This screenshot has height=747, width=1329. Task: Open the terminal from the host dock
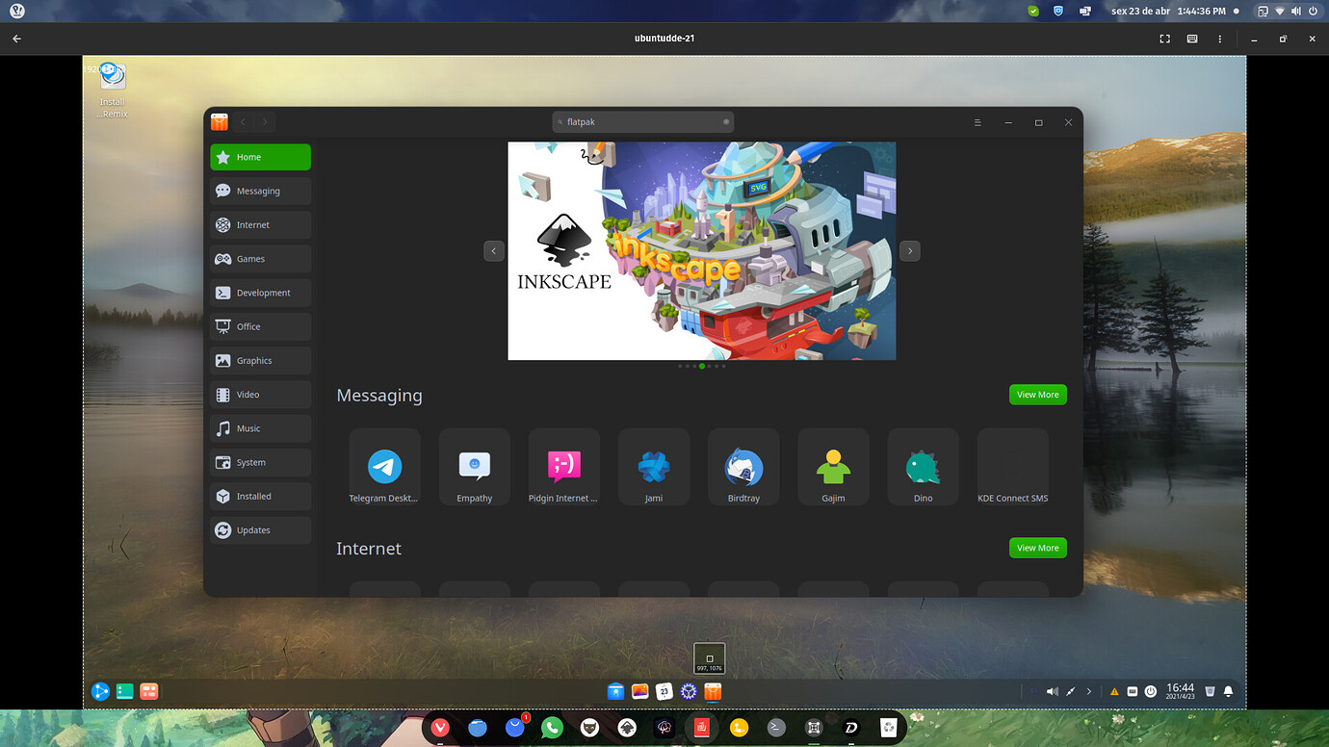point(776,729)
